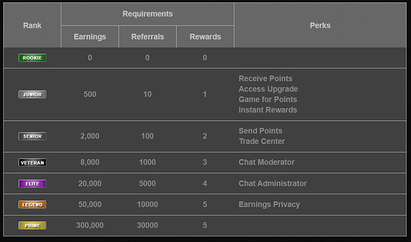Viewport: 411px width, 242px height.
Task: Click the Rank column header
Action: (32, 26)
